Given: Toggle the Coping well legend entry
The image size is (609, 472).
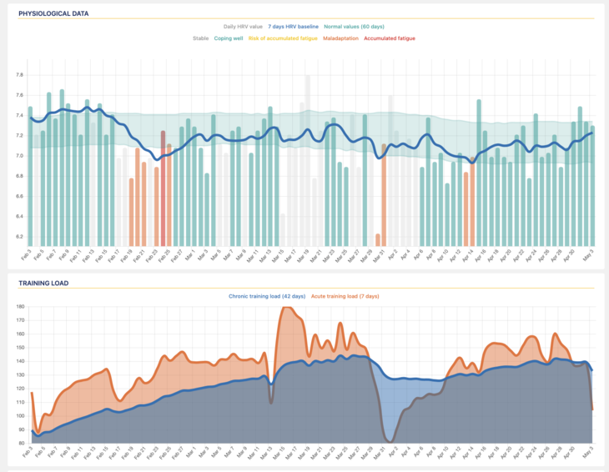Looking at the screenshot, I should [229, 38].
